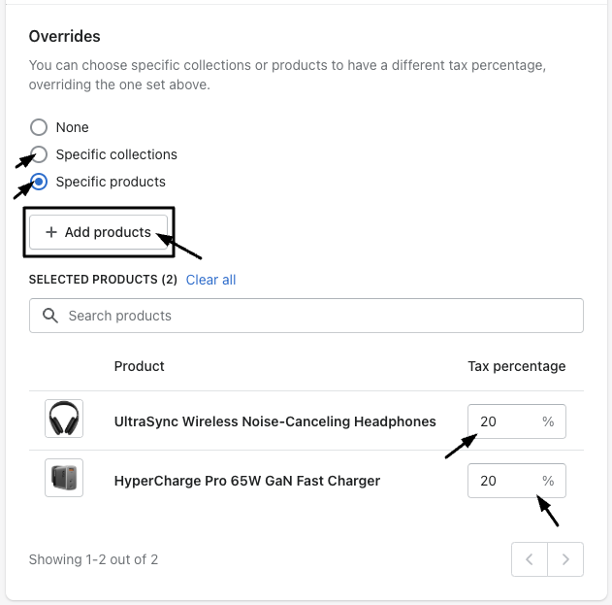
Task: Go to next page of products
Action: pyautogui.click(x=565, y=559)
